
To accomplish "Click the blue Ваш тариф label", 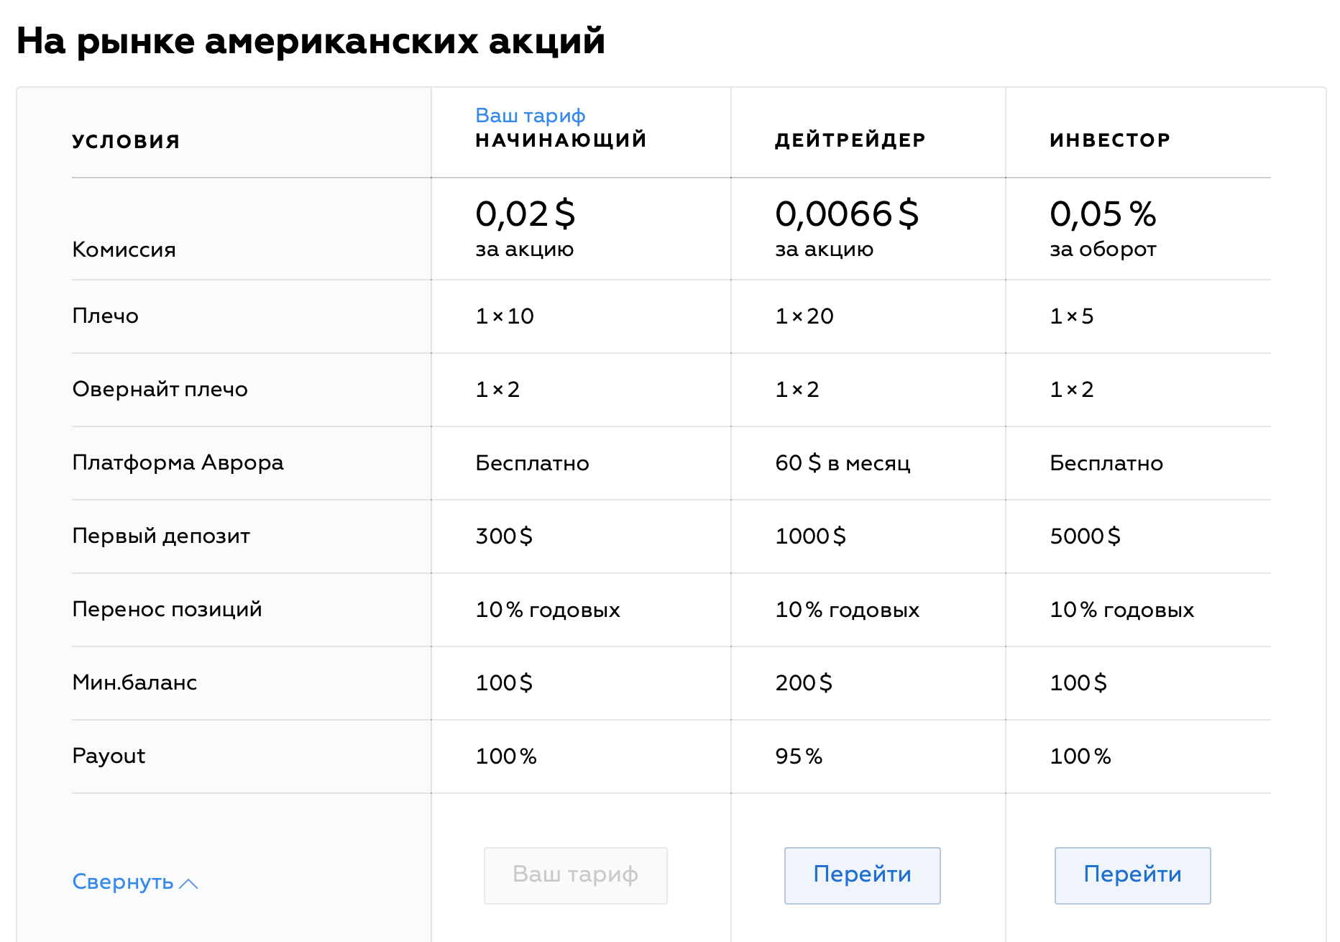I will click(x=531, y=116).
